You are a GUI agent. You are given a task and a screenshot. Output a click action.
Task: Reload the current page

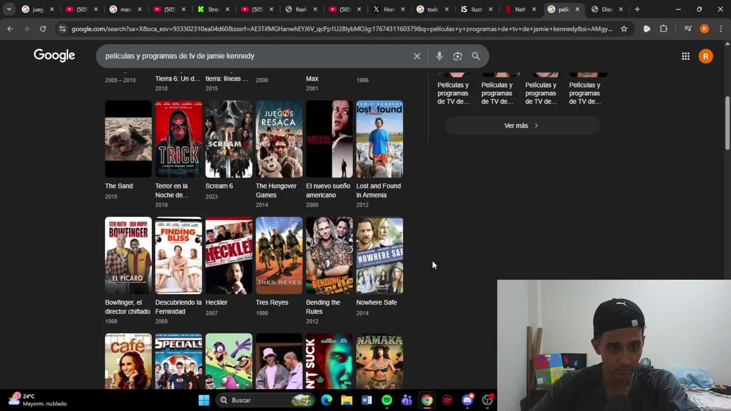coord(43,29)
